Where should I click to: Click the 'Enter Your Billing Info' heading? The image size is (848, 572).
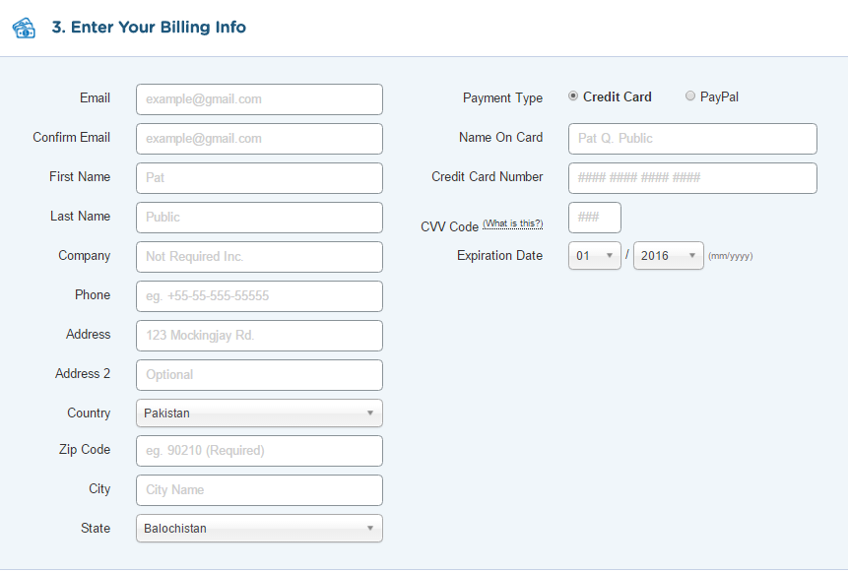pos(149,28)
